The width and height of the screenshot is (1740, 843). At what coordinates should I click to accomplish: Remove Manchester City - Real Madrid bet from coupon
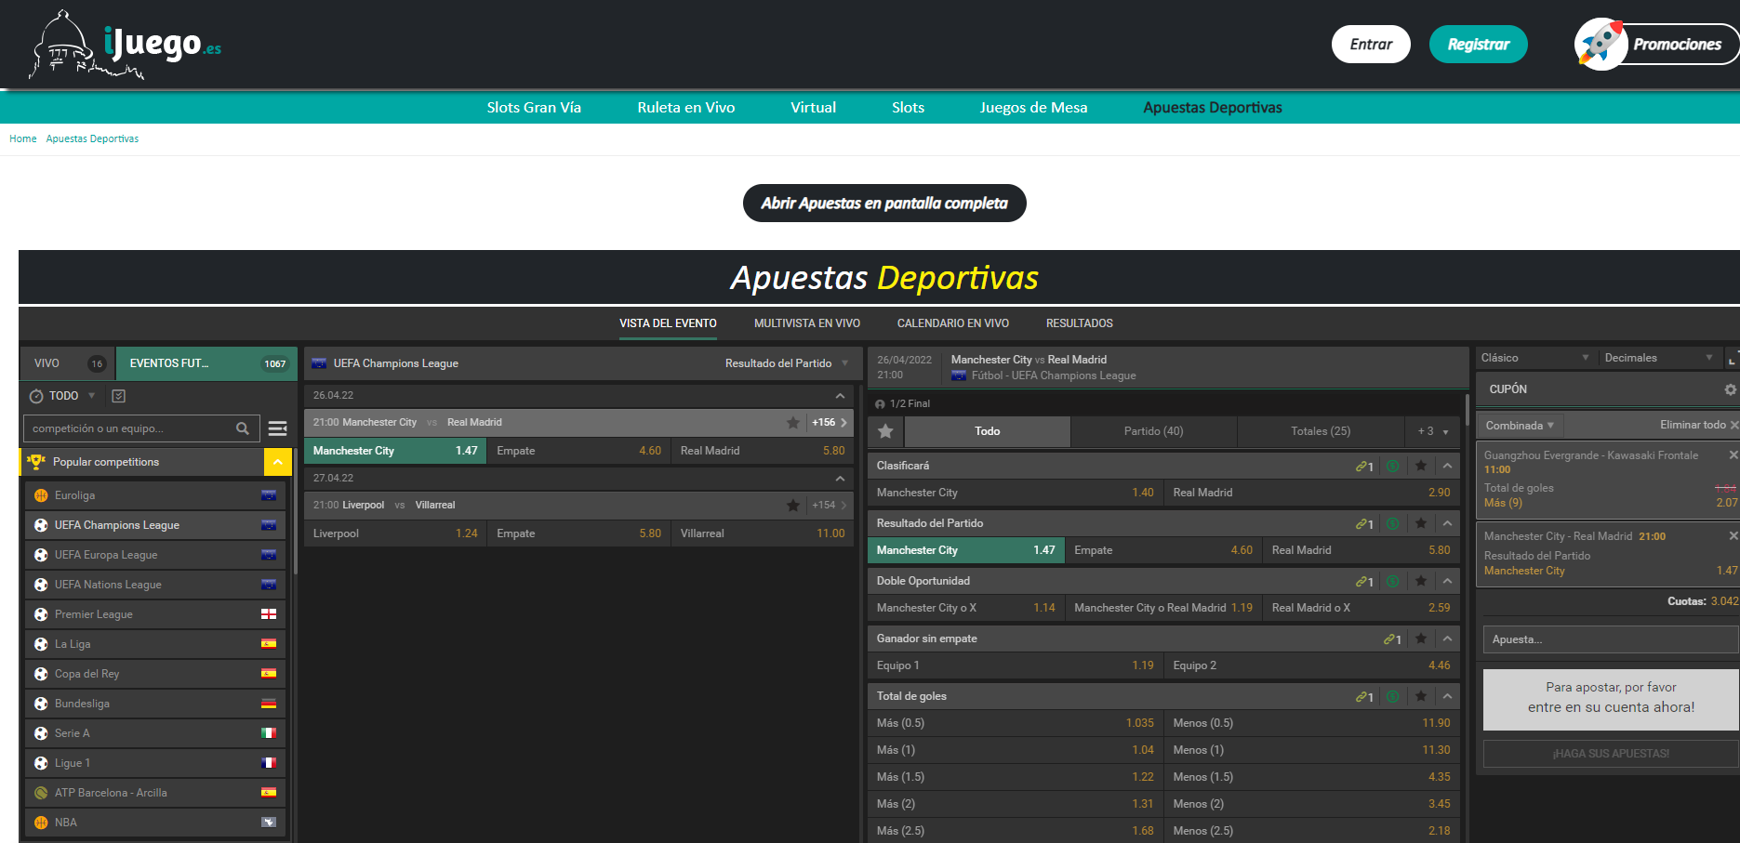tap(1733, 535)
